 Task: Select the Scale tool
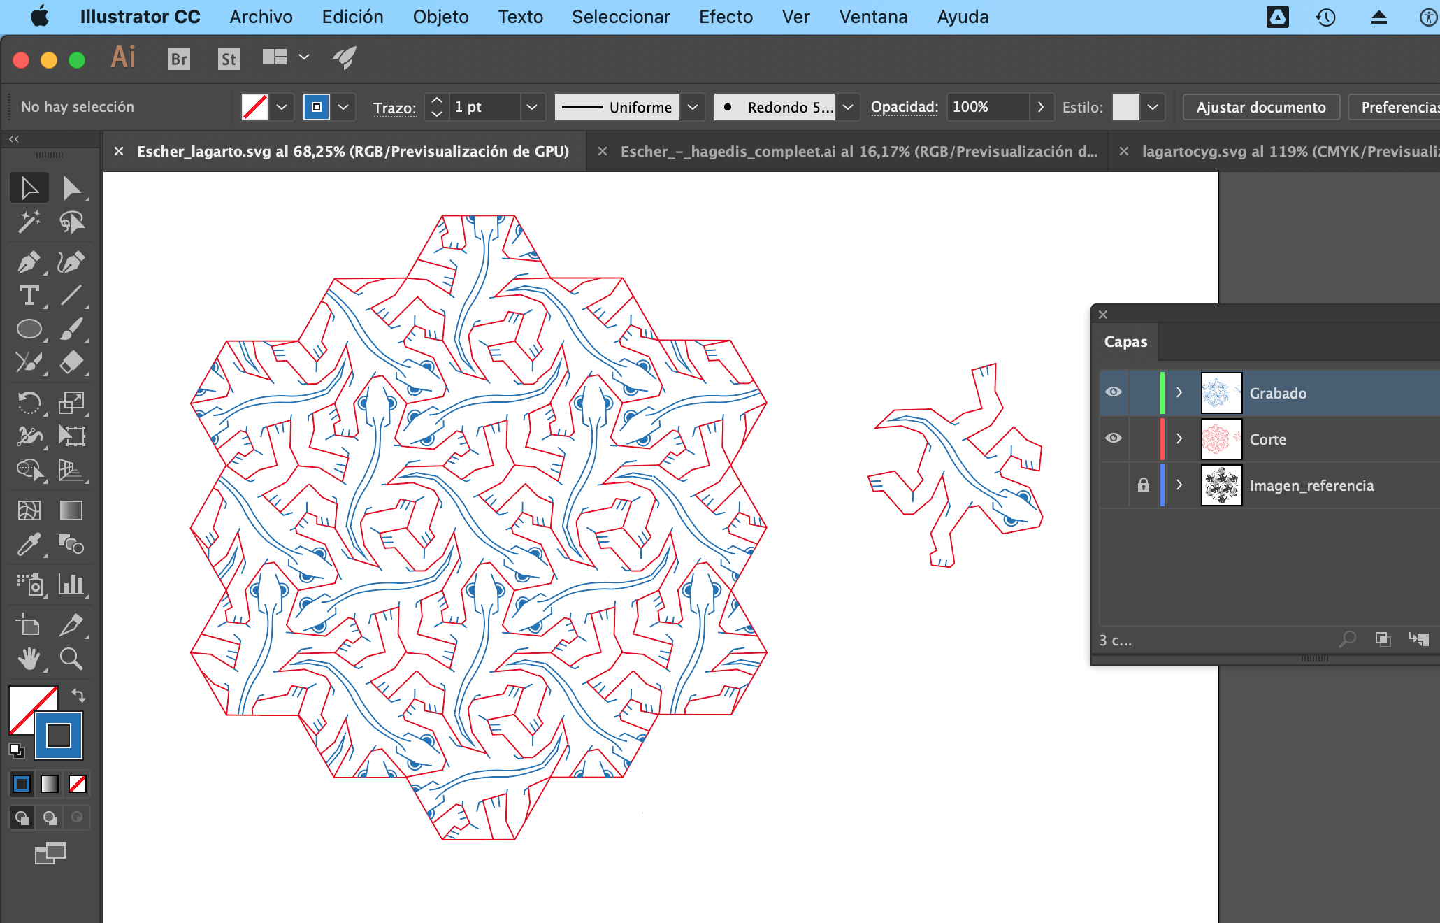(71, 403)
